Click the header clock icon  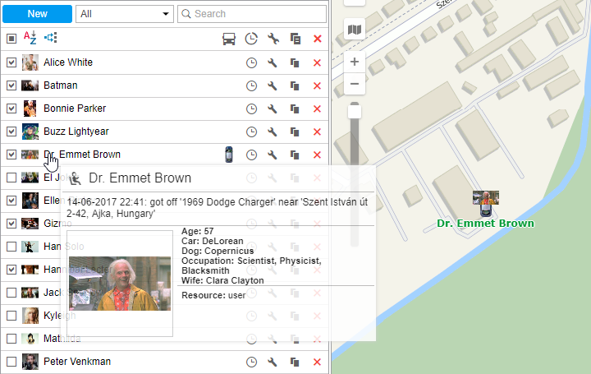pyautogui.click(x=251, y=39)
